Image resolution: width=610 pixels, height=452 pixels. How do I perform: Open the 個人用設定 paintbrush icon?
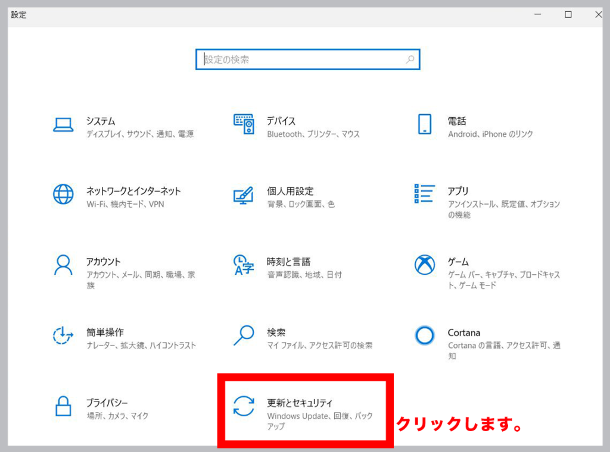[244, 195]
